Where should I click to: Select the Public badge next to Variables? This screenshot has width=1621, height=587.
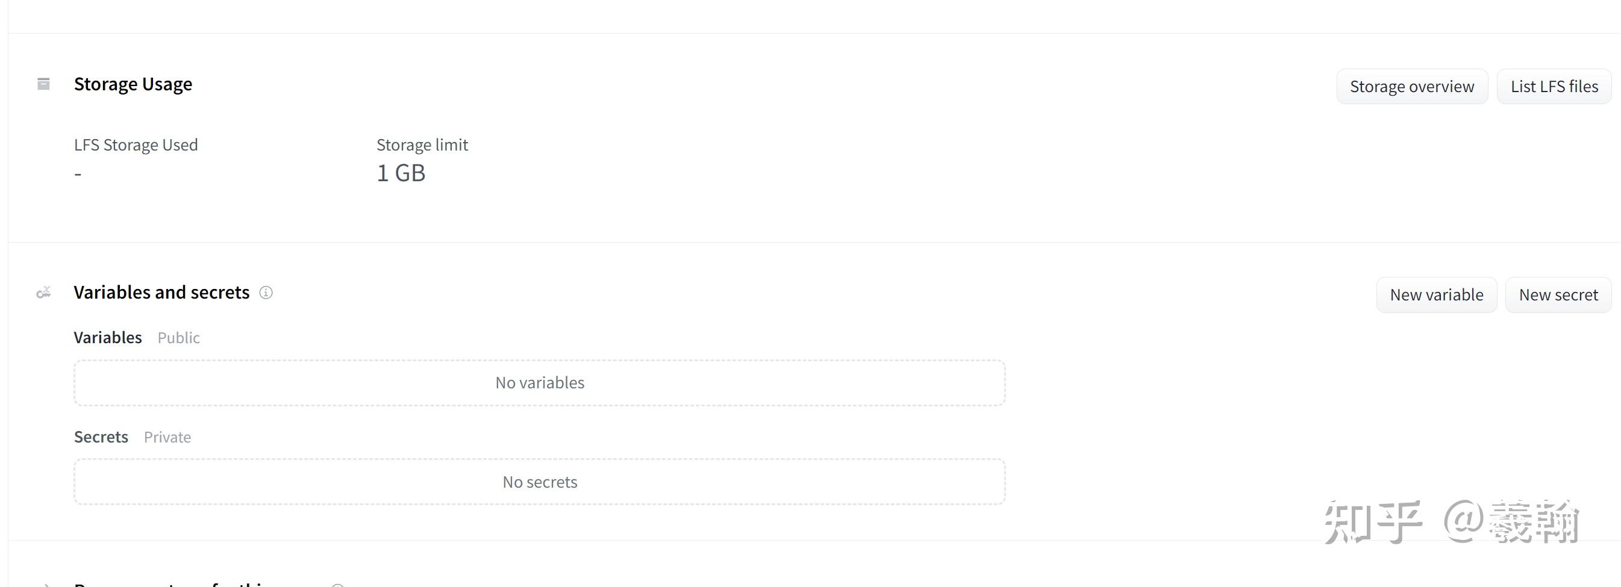pyautogui.click(x=178, y=338)
